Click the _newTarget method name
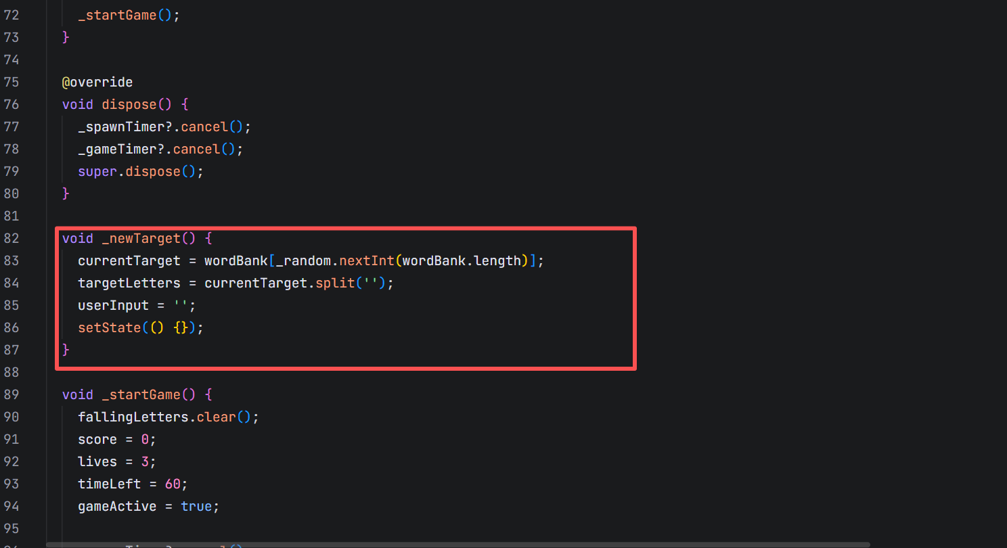1007x548 pixels. point(141,238)
